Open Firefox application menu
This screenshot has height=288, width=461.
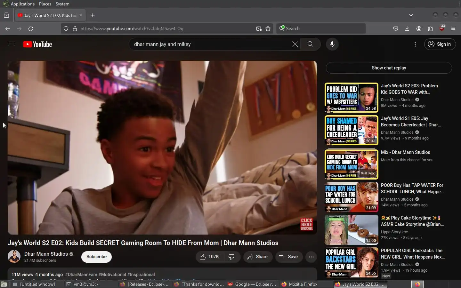pos(453,28)
